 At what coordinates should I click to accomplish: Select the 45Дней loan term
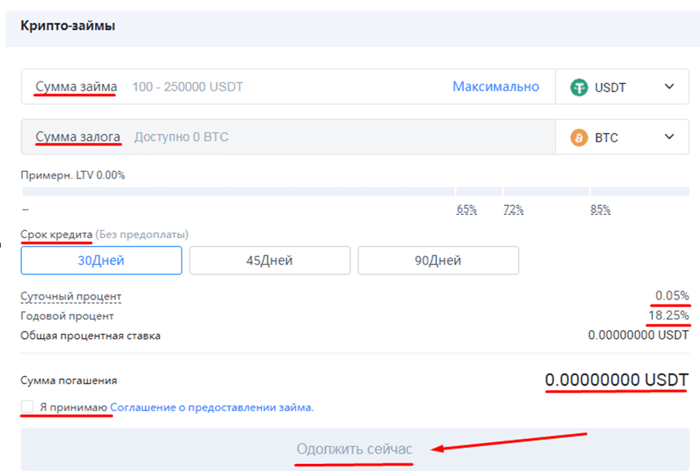(x=270, y=260)
